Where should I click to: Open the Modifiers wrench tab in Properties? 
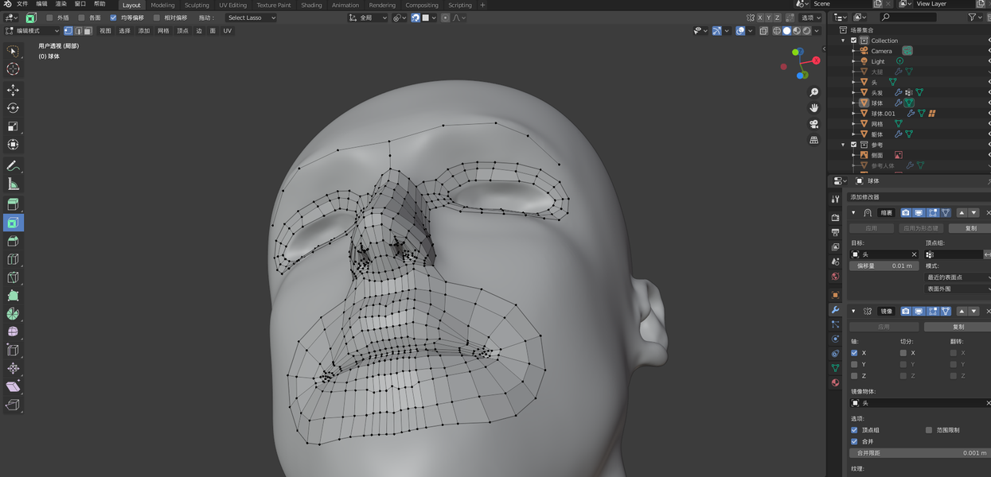pyautogui.click(x=835, y=309)
